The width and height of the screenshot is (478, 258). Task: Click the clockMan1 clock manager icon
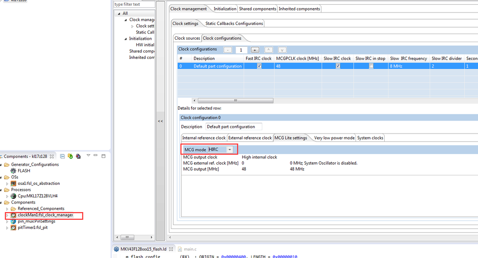click(13, 215)
